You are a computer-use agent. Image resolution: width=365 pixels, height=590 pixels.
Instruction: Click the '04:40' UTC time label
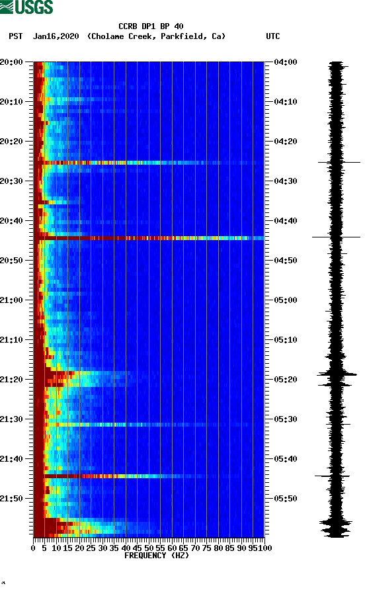click(x=286, y=221)
